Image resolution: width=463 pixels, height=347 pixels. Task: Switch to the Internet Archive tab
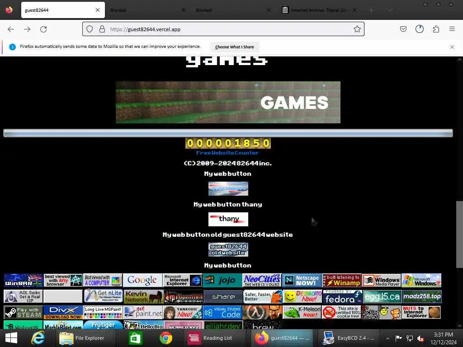coord(319,10)
